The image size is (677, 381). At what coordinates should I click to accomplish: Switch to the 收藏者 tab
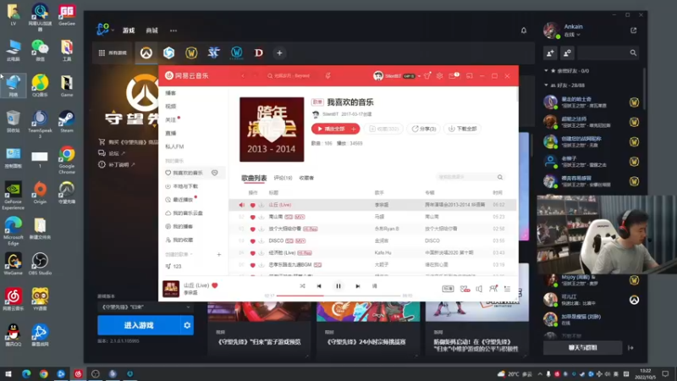(x=306, y=178)
